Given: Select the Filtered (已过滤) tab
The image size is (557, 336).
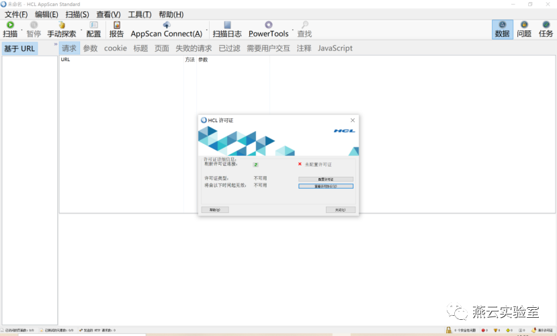Looking at the screenshot, I should point(229,48).
